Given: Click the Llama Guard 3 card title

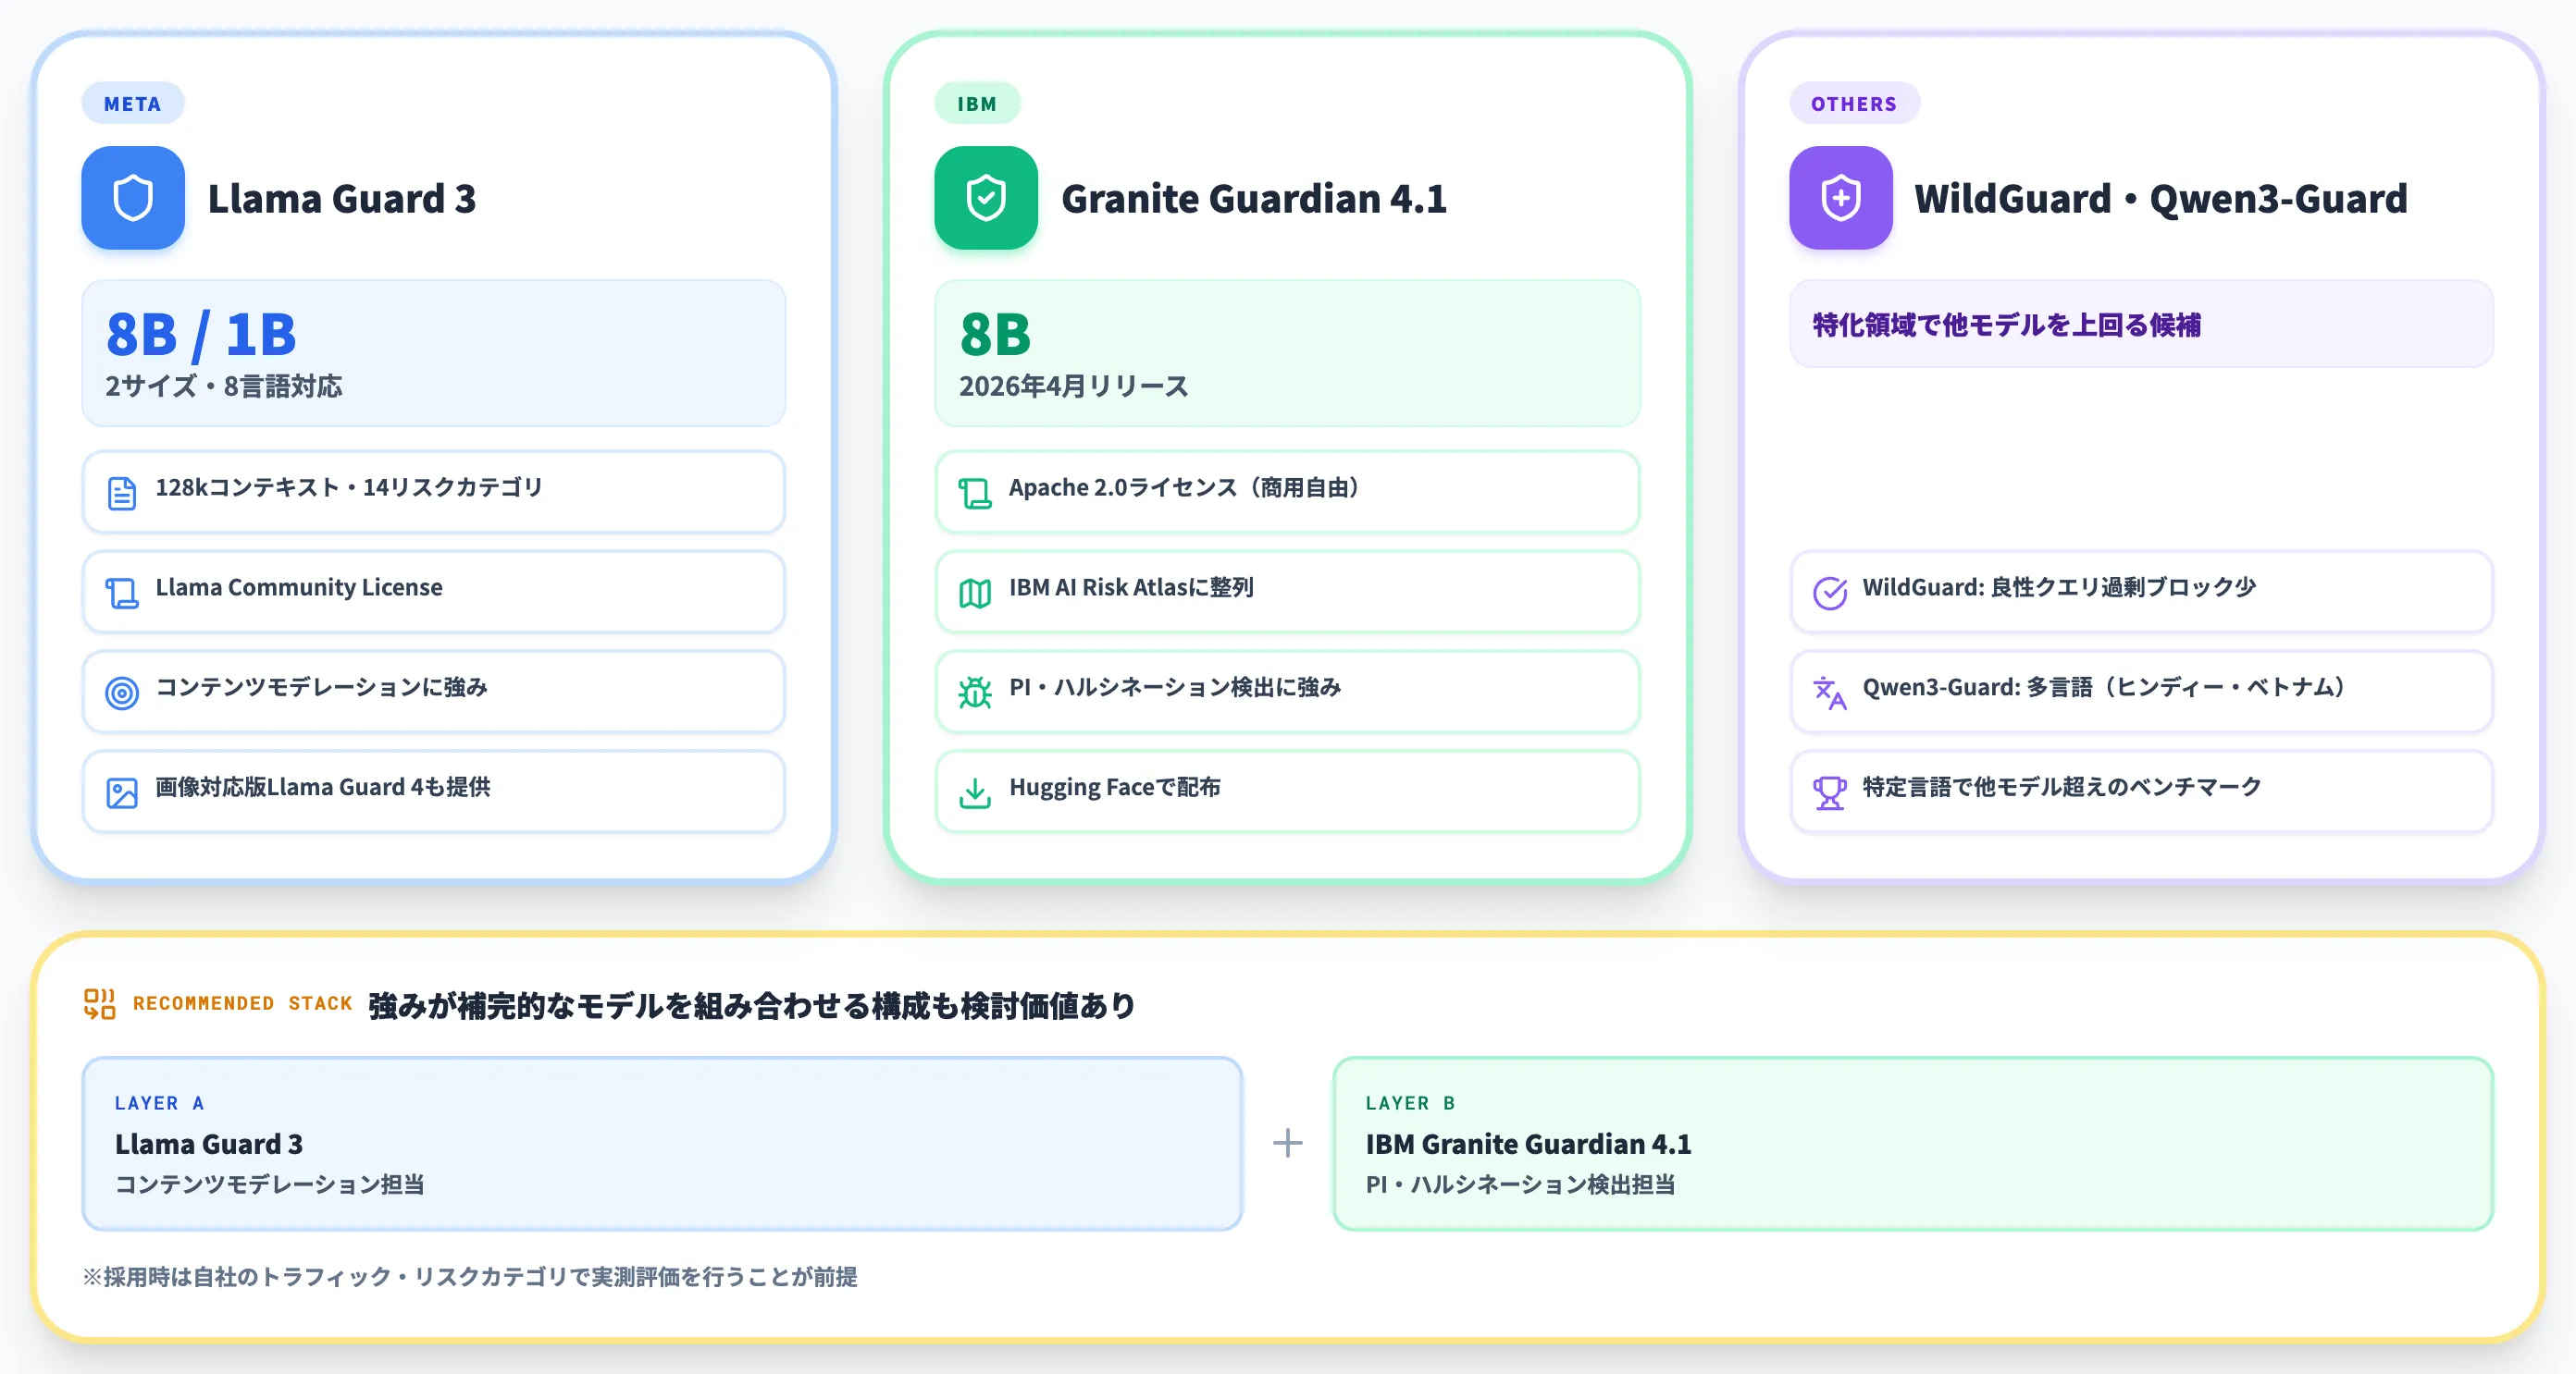Looking at the screenshot, I should 342,199.
